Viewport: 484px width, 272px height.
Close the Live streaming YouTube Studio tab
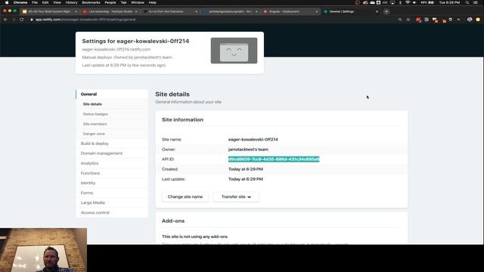(x=136, y=11)
